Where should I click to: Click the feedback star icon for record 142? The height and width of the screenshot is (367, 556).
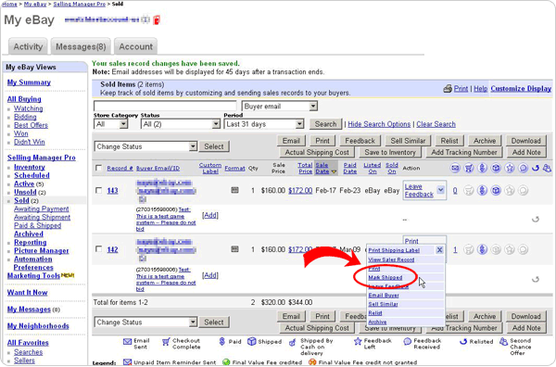coord(510,249)
